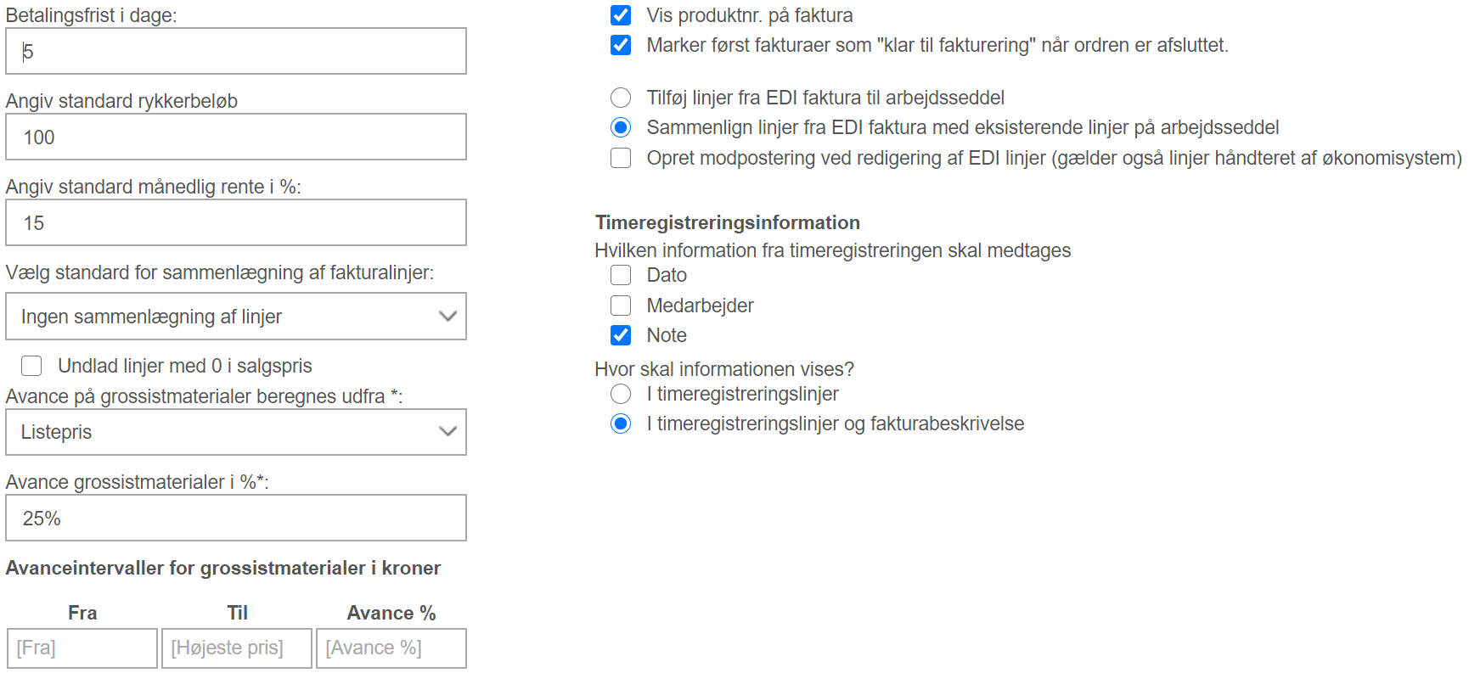
Task: Click the [Højeste pris] input field
Action: tap(237, 648)
